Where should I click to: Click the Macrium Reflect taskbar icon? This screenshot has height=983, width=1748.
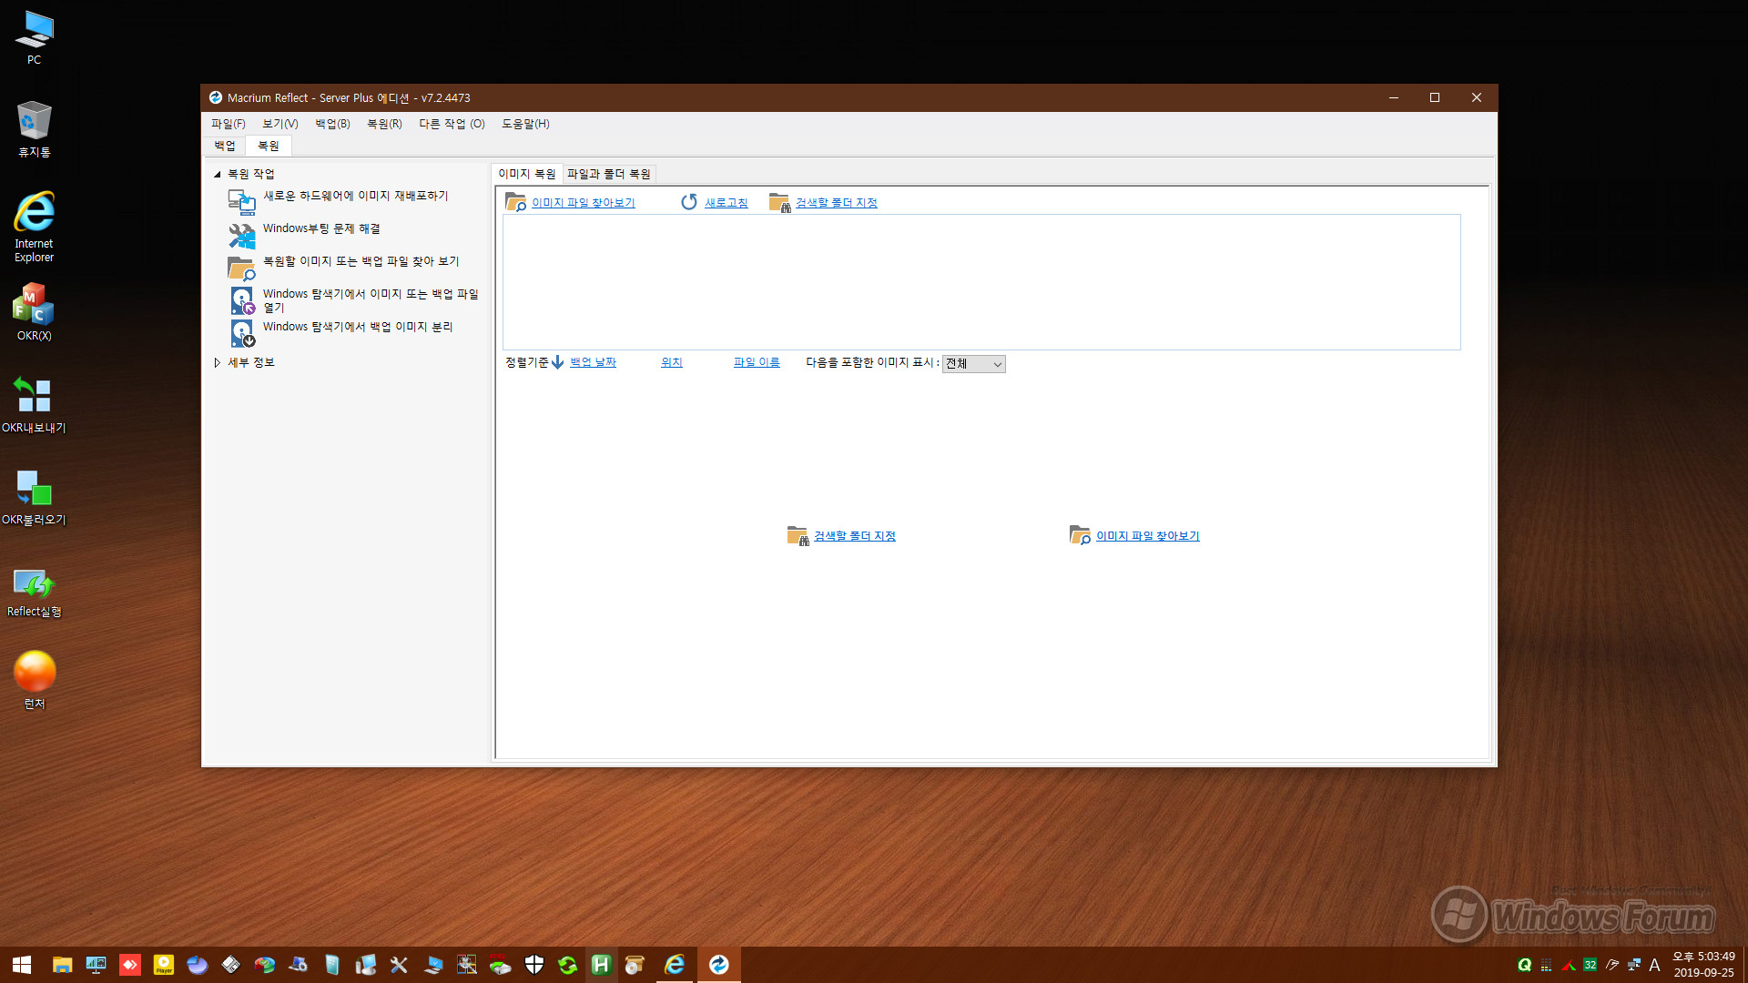tap(719, 965)
